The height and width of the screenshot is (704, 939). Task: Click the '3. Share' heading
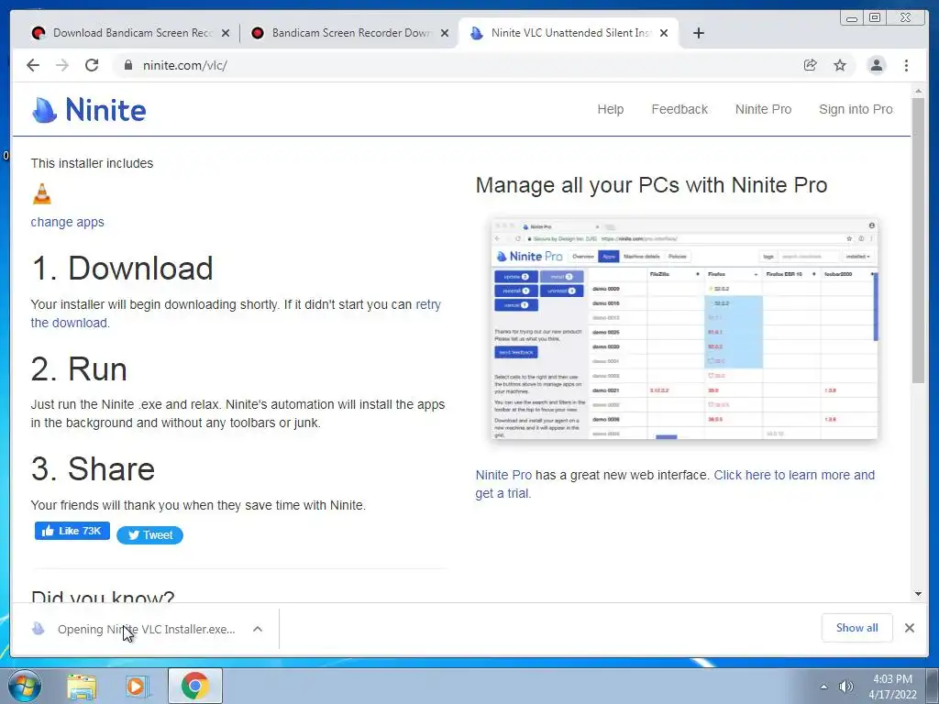coord(93,468)
